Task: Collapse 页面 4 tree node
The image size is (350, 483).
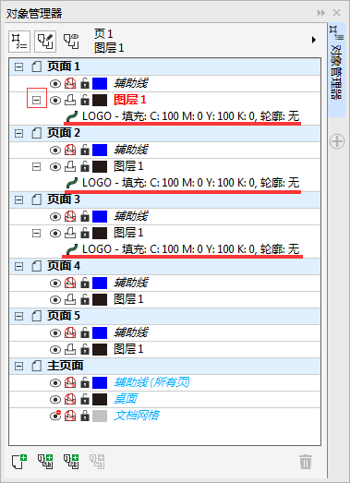Action: coord(18,266)
